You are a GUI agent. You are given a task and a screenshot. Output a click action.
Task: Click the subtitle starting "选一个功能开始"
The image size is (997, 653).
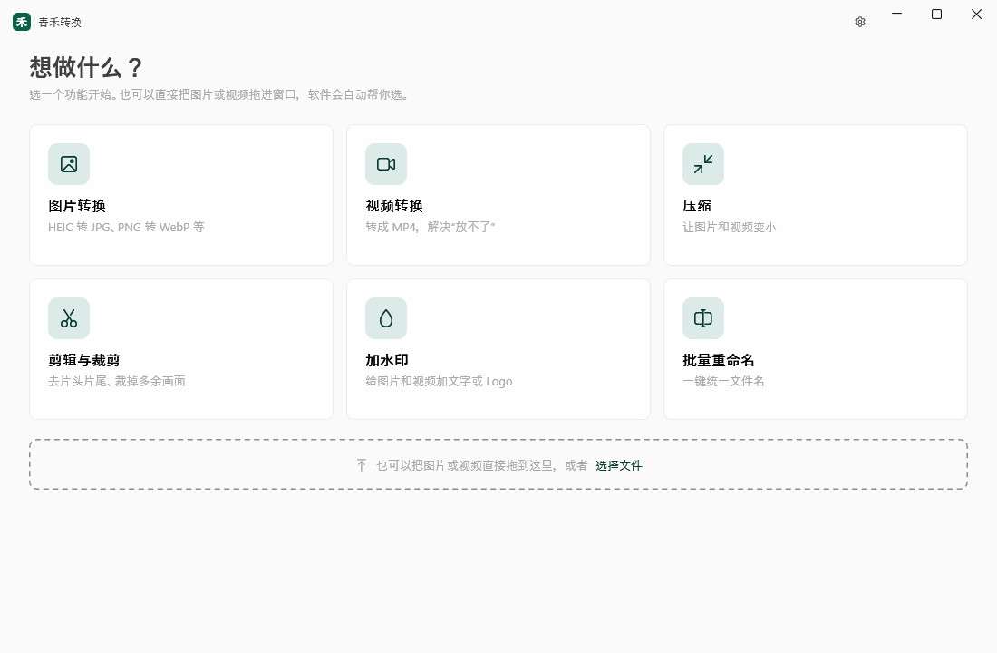click(220, 95)
